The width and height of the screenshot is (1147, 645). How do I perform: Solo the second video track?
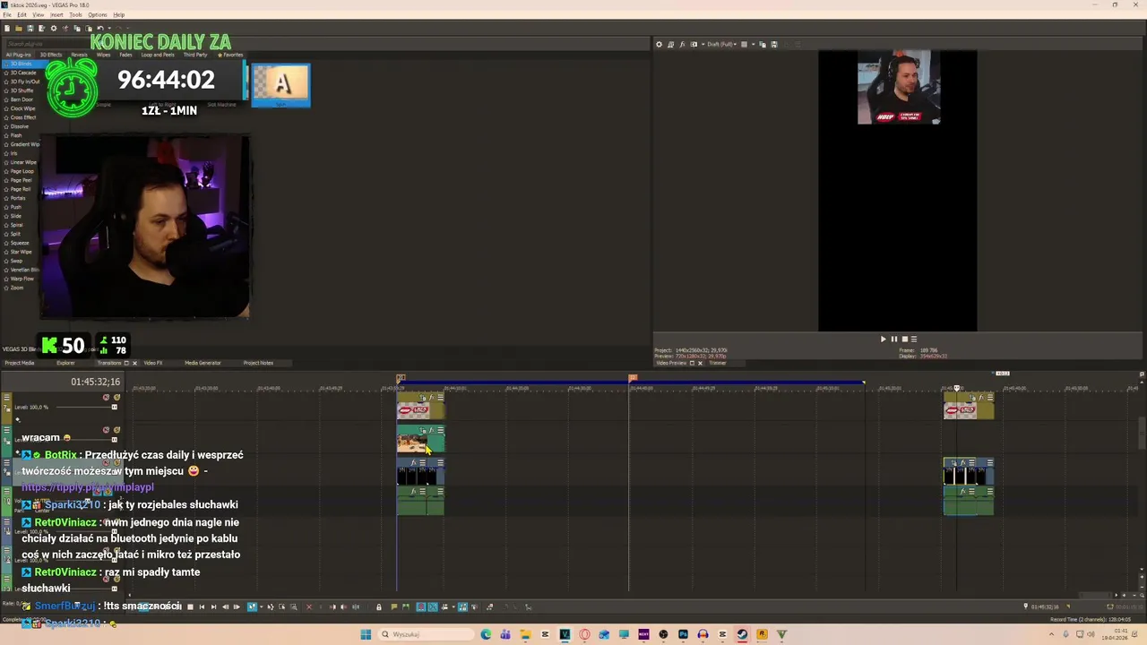coord(116,429)
